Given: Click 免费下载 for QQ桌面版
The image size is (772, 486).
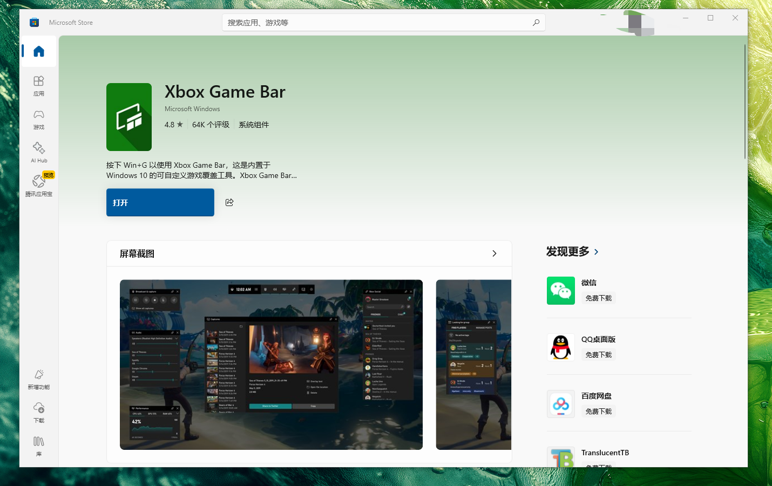Looking at the screenshot, I should 599,354.
